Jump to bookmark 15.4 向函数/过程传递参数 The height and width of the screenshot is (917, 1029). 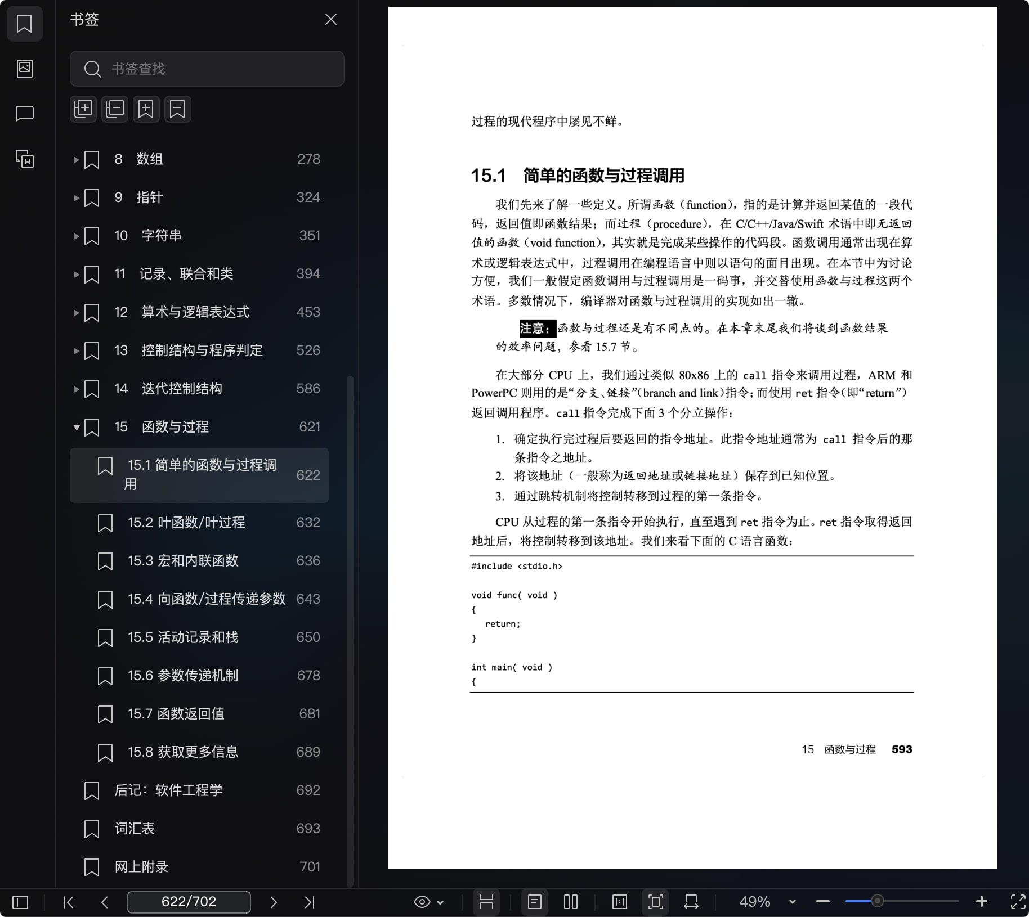click(199, 599)
